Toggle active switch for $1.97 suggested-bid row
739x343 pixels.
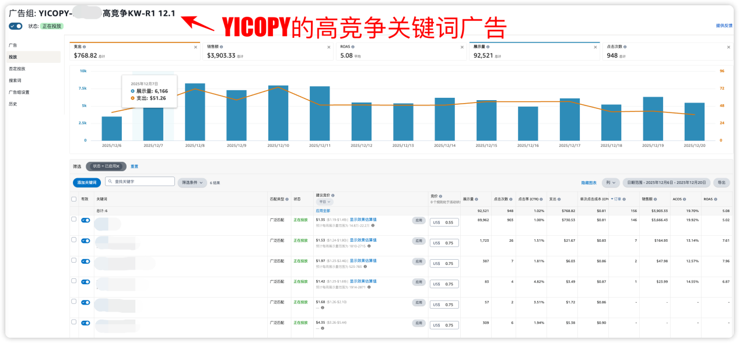tap(86, 261)
